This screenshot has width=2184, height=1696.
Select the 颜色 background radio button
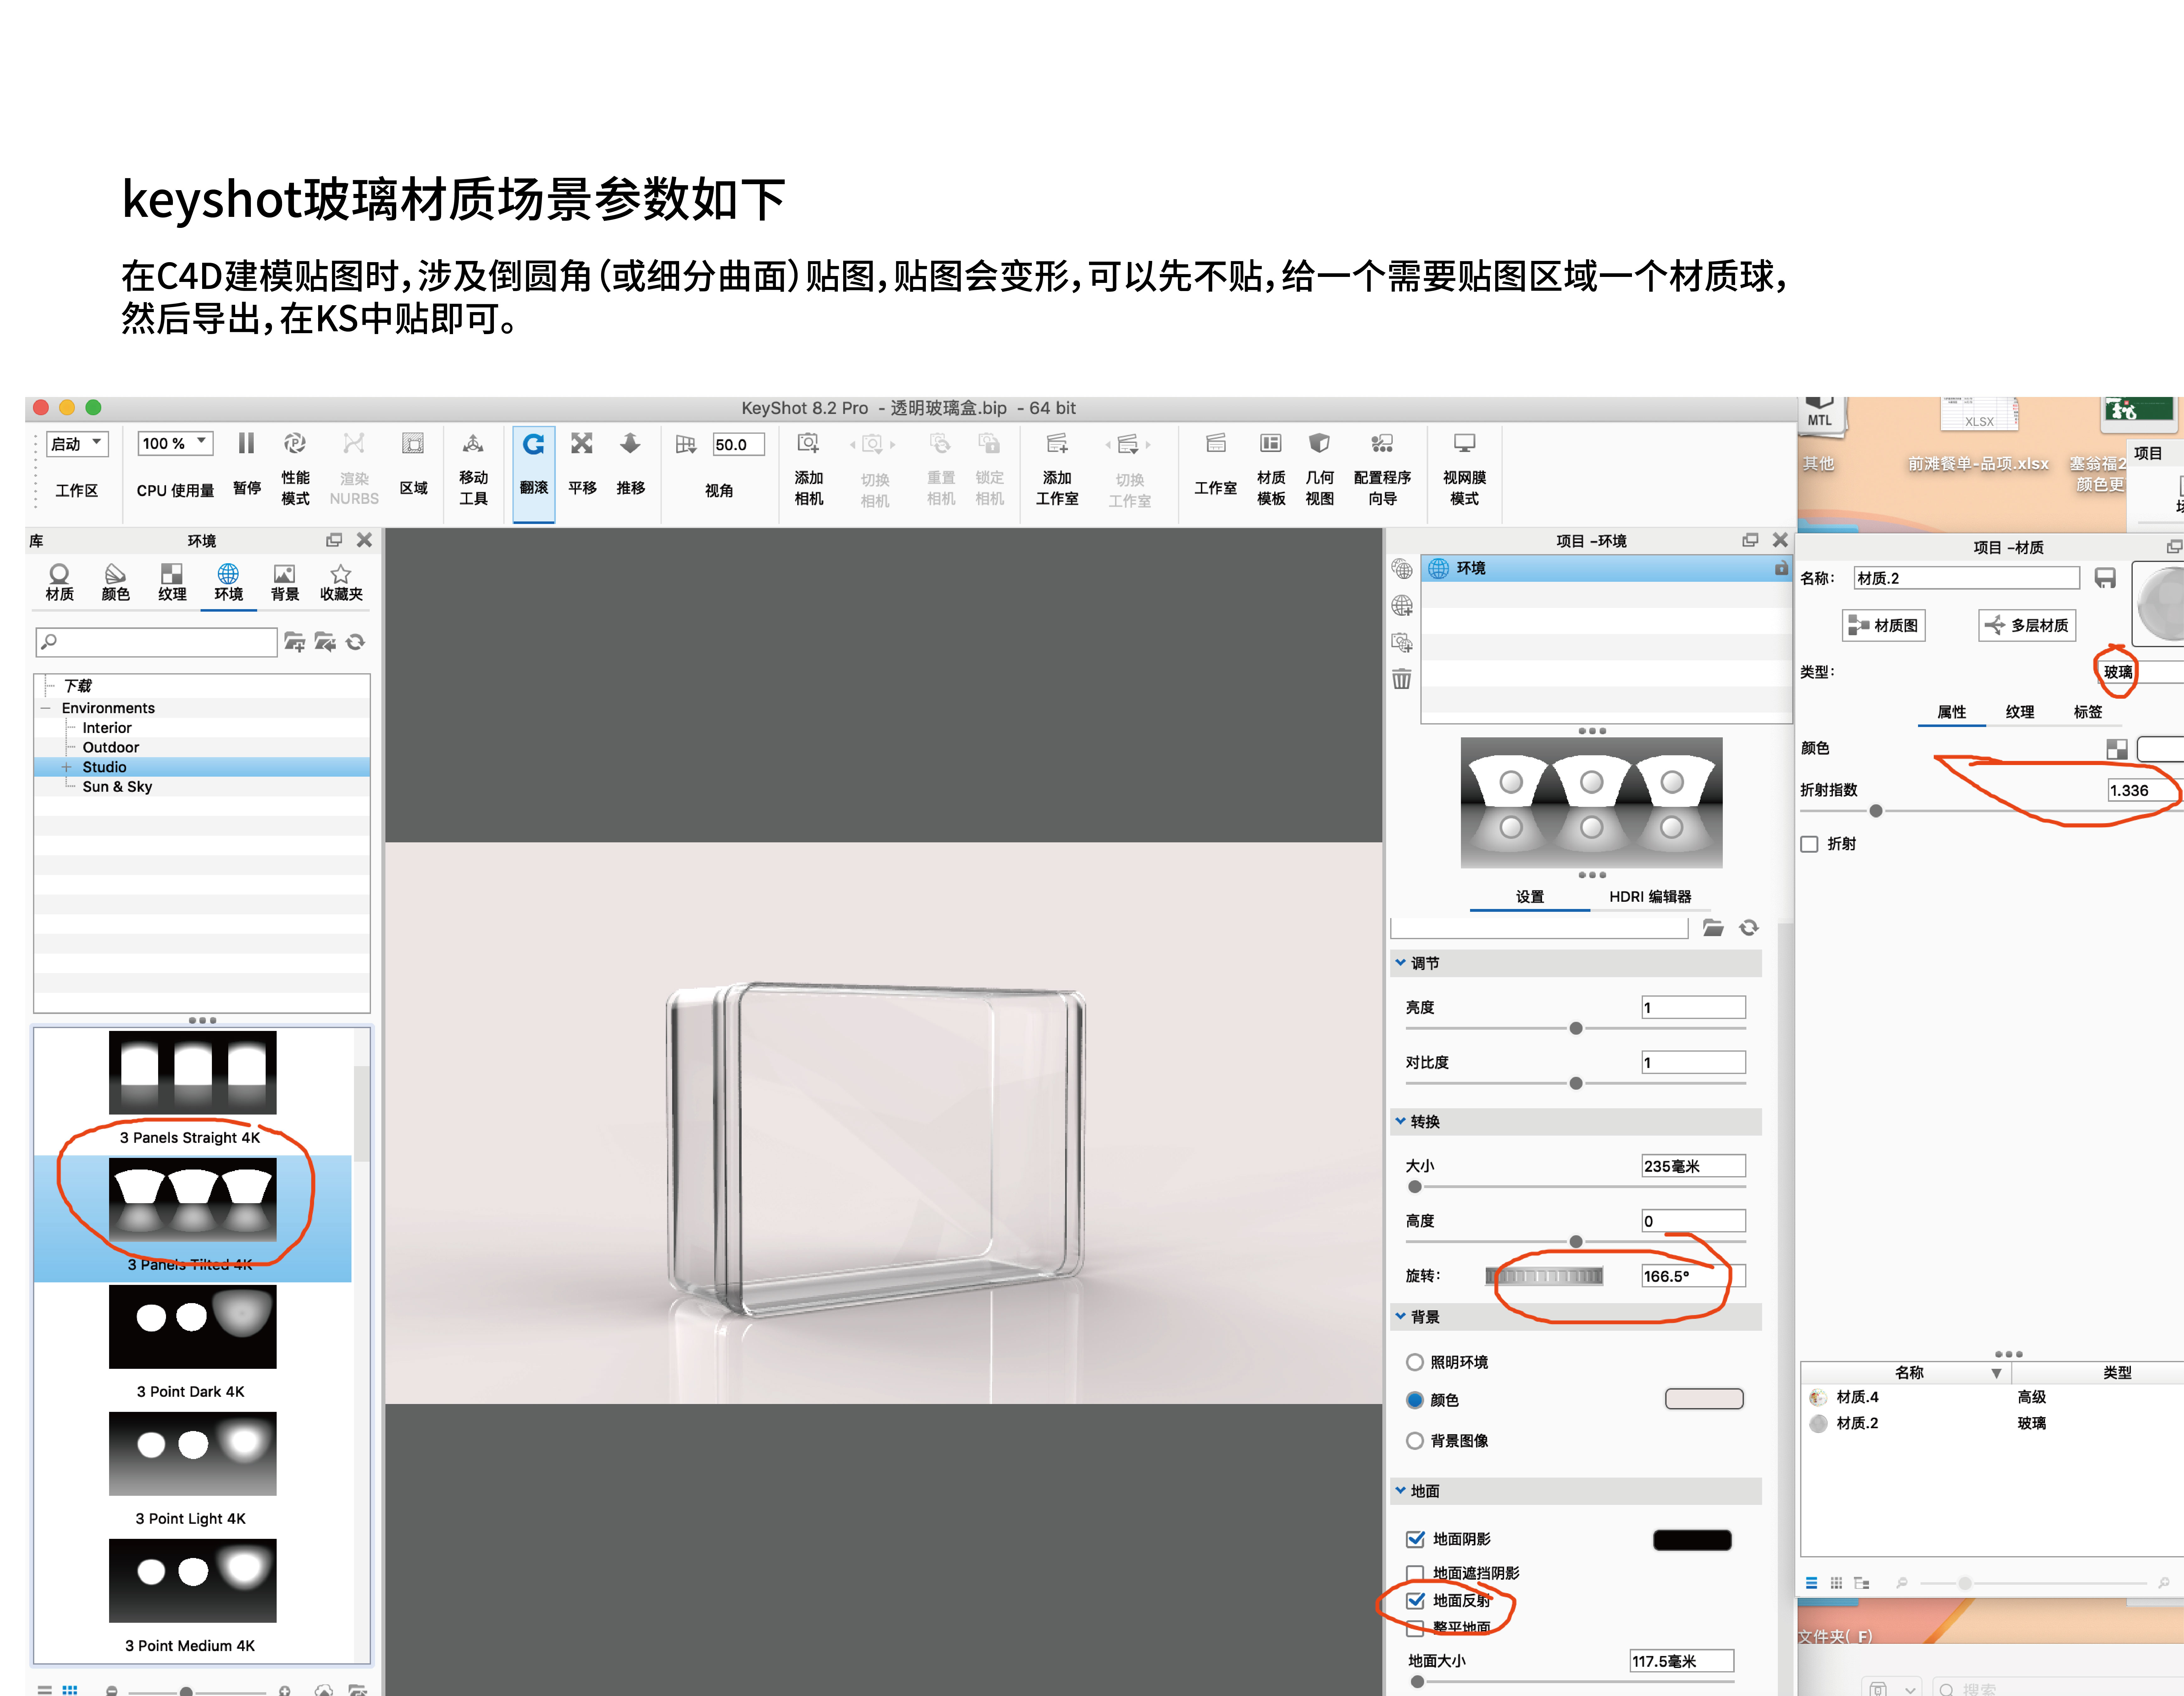1415,1400
